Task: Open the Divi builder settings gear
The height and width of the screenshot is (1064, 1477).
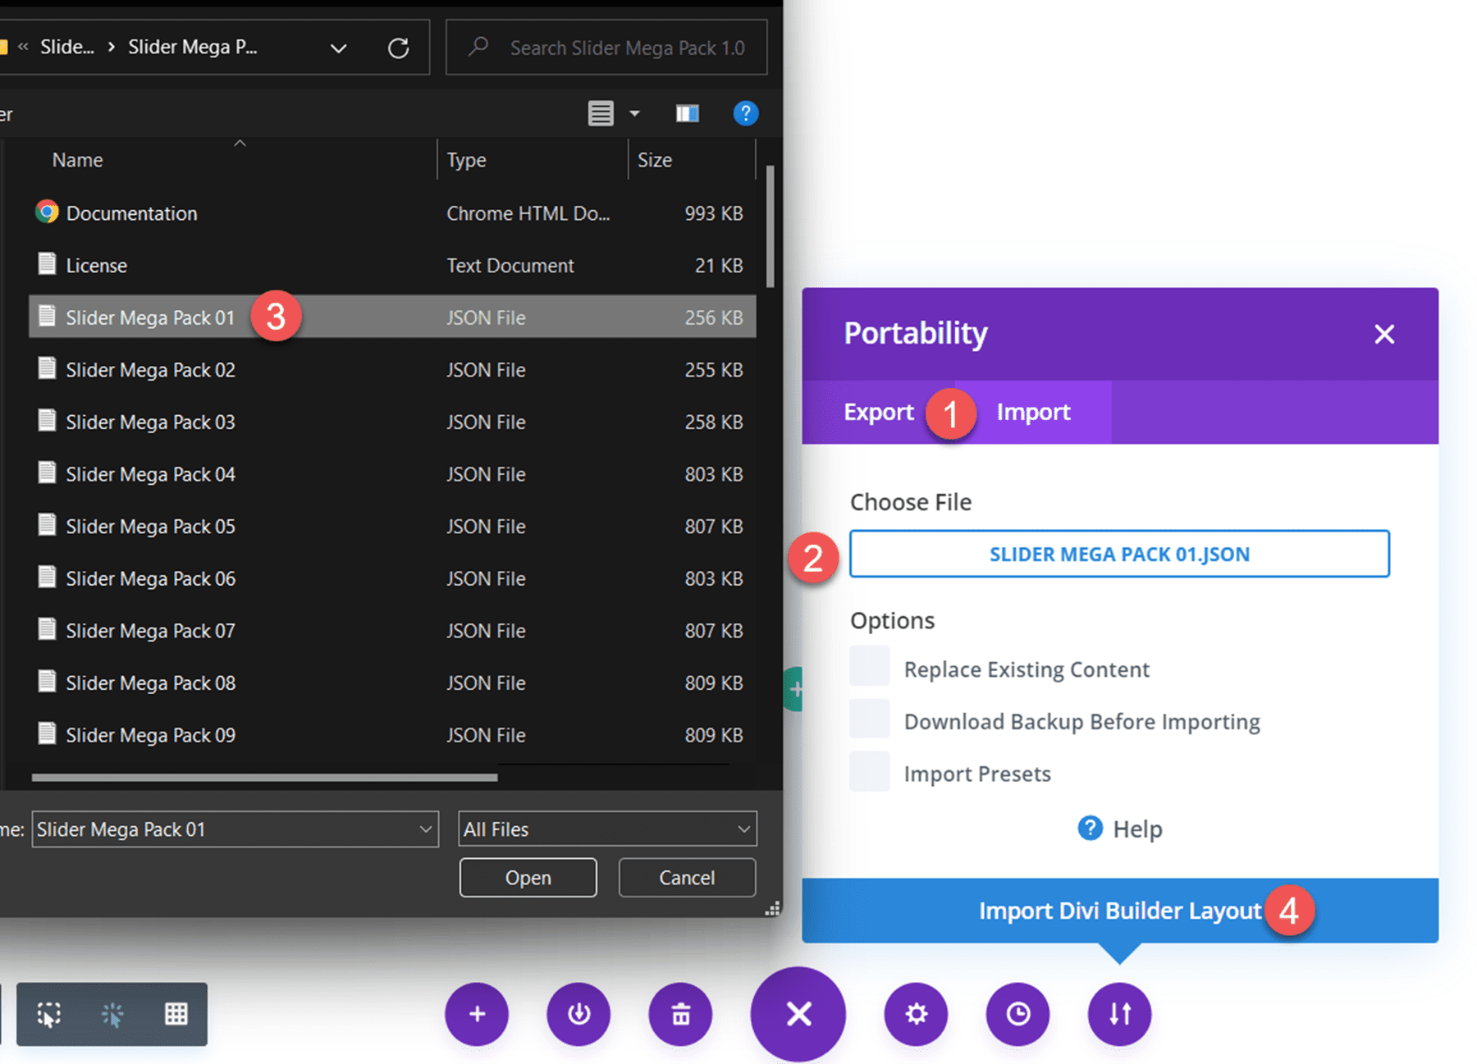Action: click(916, 1015)
